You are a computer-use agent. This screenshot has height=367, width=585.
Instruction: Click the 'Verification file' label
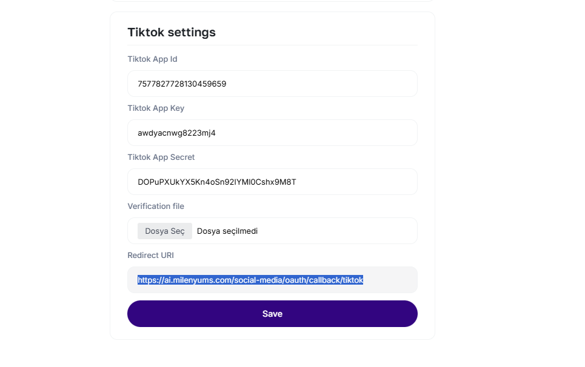(x=156, y=207)
